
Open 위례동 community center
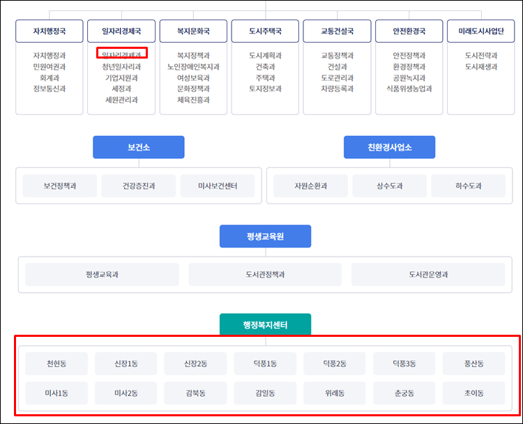pos(335,393)
